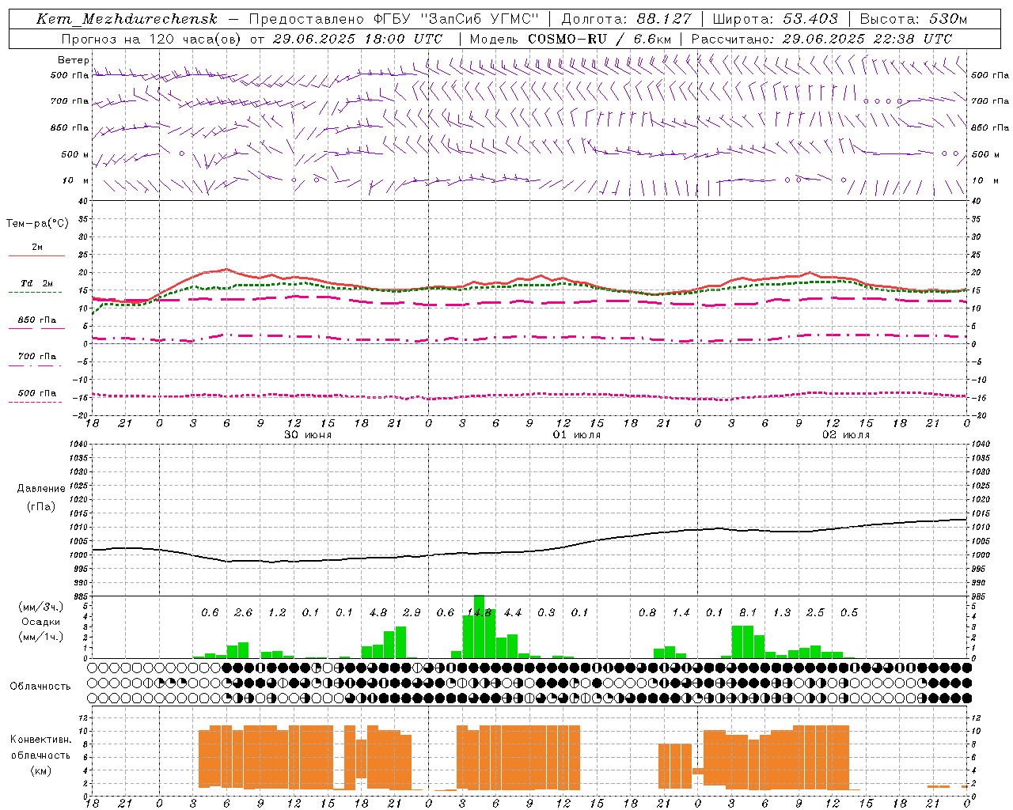The width and height of the screenshot is (1013, 810).
Task: Click the 1.4 precipitation total value
Action: [681, 613]
